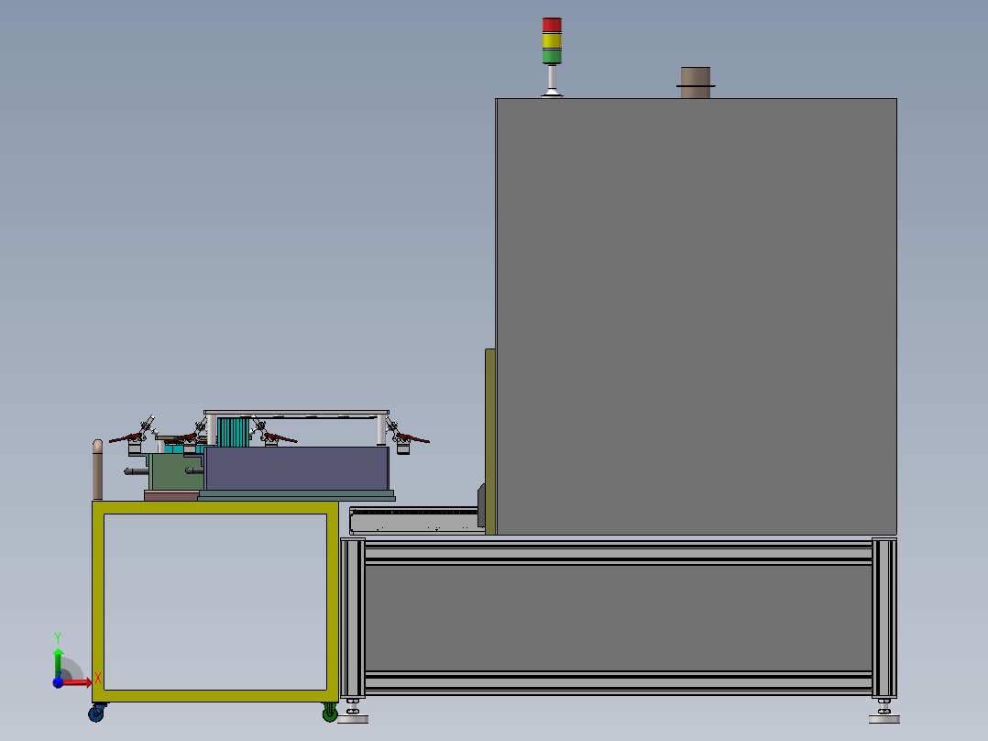Select the yellow segment of the signal tower light
The image size is (988, 741).
pos(552,41)
